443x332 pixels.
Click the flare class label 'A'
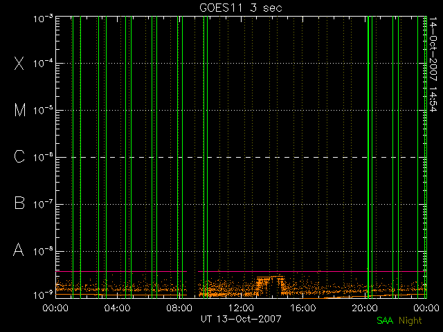click(x=19, y=250)
